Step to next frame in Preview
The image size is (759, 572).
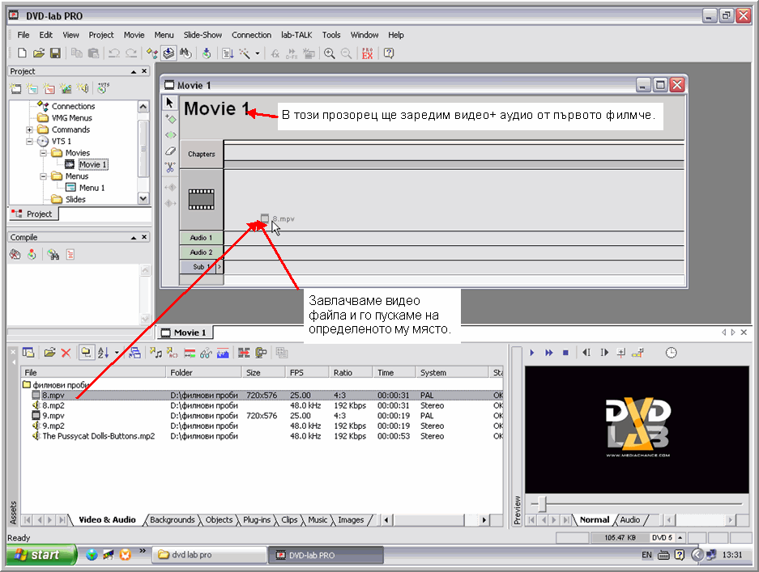[604, 353]
